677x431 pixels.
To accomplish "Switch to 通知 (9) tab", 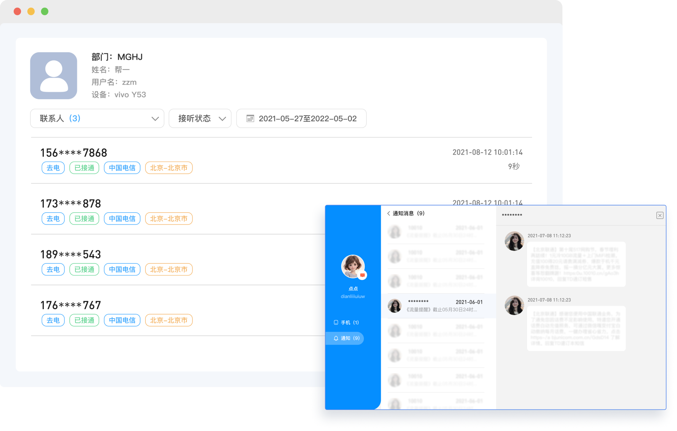I will [346, 338].
